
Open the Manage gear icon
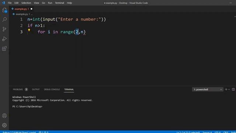coord(4,125)
